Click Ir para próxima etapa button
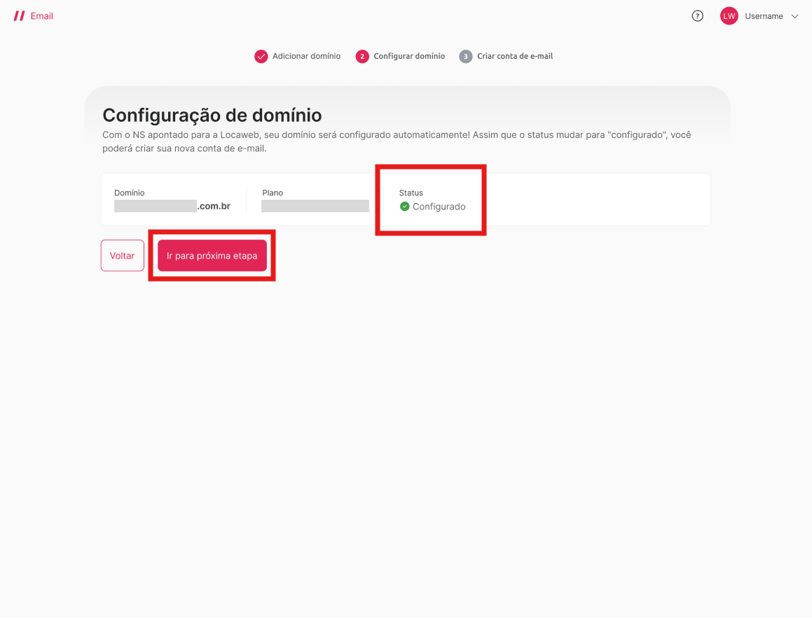812x618 pixels. coord(212,255)
